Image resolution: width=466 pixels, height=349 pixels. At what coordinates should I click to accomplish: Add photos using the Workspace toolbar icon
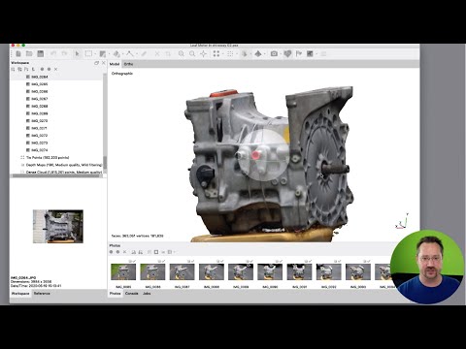pyautogui.click(x=19, y=69)
